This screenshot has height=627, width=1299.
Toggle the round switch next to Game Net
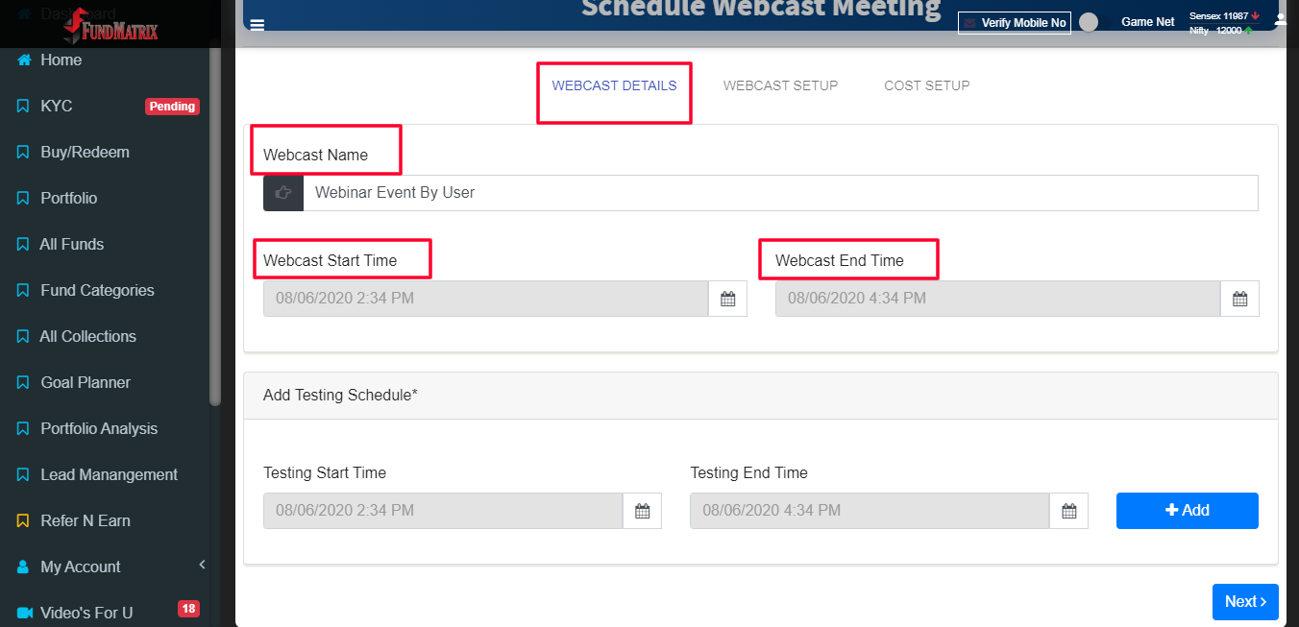(x=1089, y=22)
